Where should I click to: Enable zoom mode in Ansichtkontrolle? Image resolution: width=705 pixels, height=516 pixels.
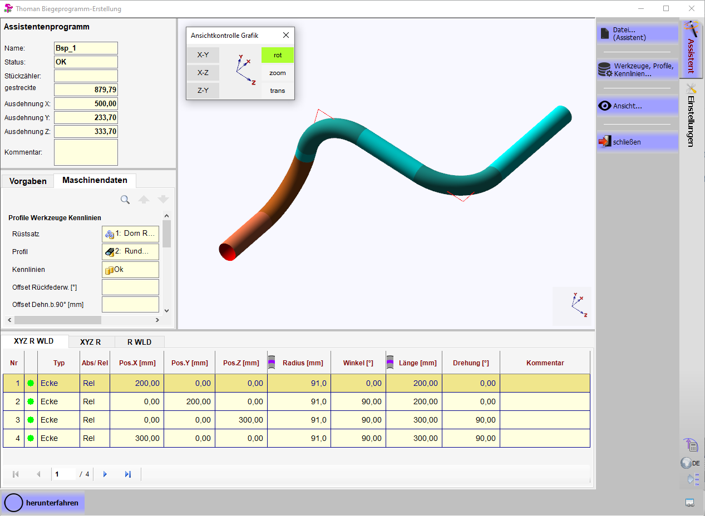pos(277,73)
